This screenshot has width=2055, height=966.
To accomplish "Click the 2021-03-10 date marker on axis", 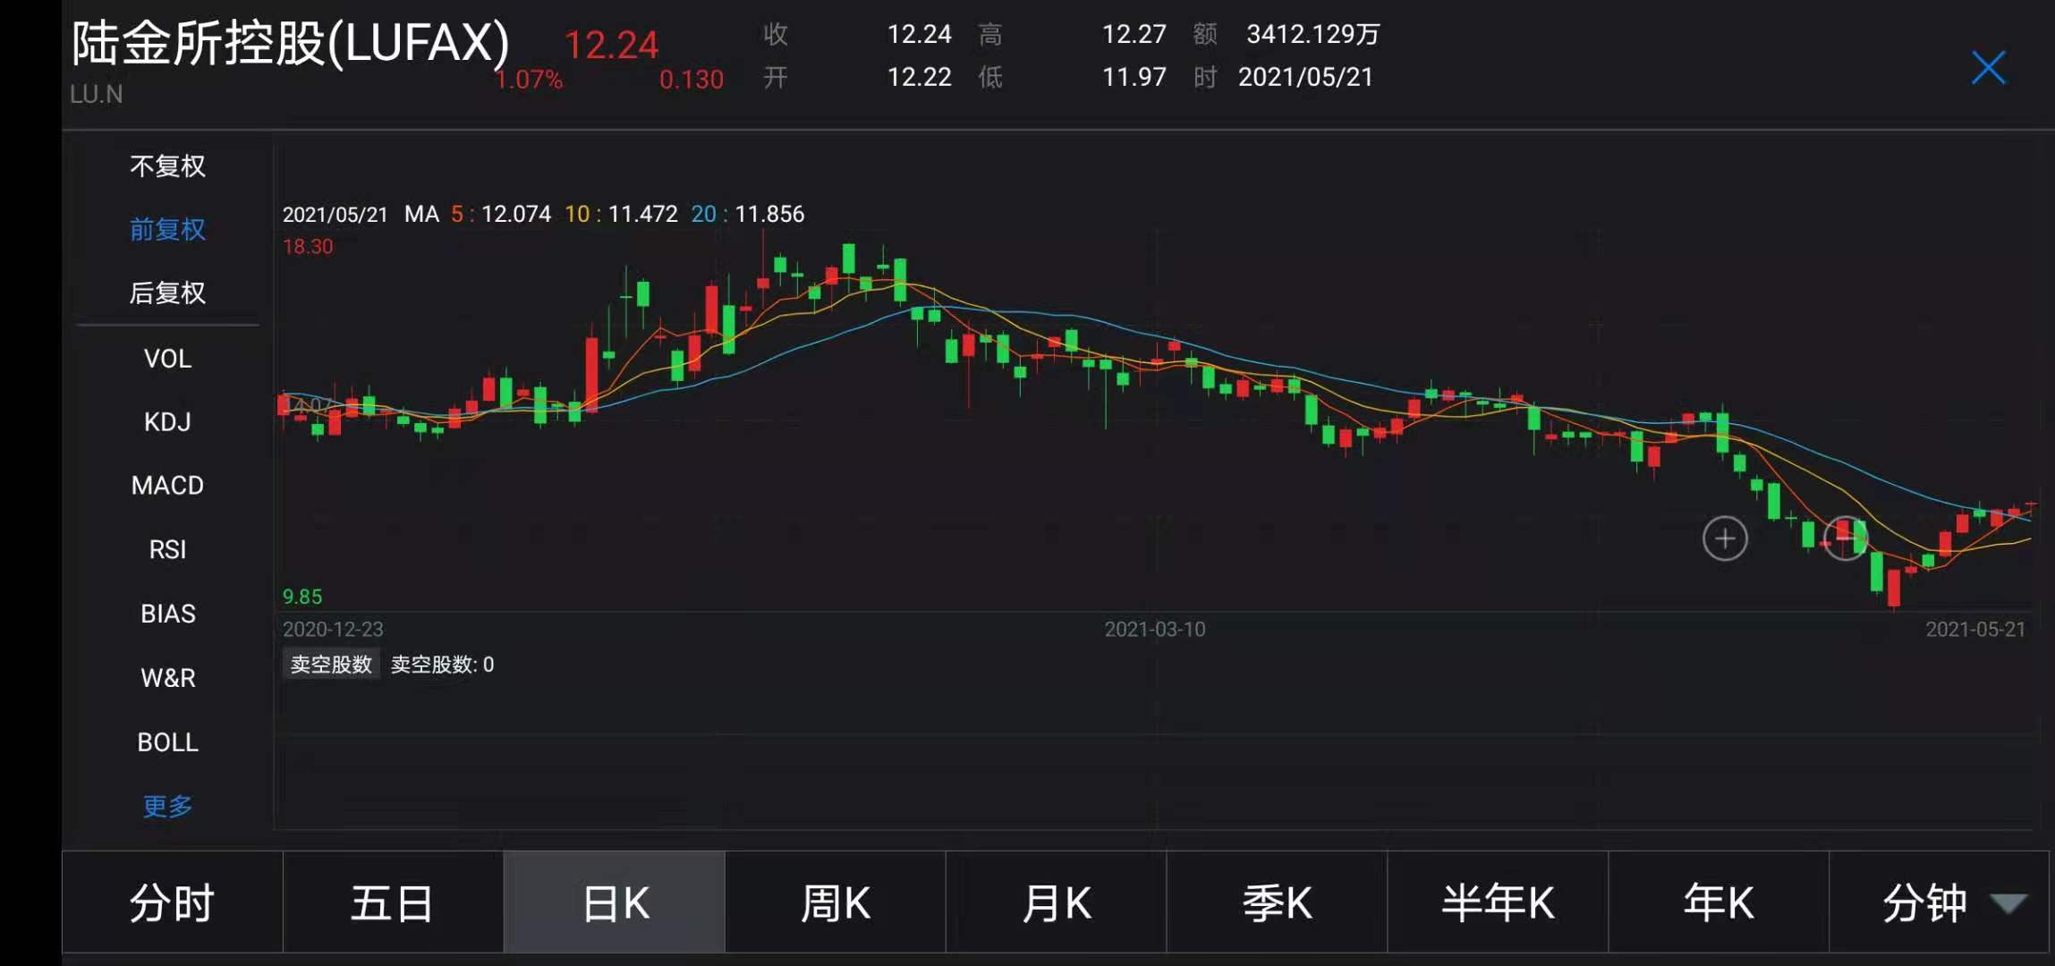I will pos(1154,630).
